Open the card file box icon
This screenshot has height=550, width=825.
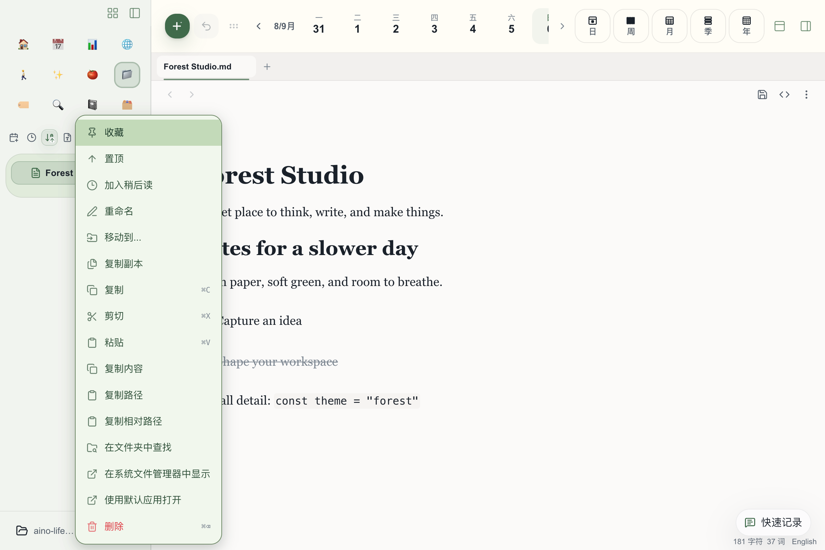pos(127,105)
